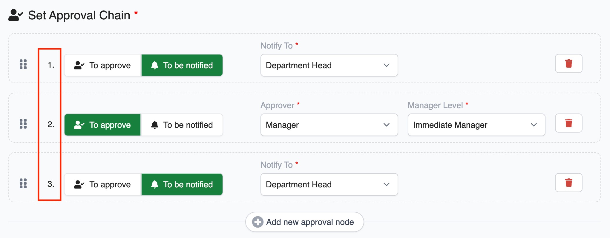Click the Approver label
Screen dimensions: 610x238
(278, 105)
